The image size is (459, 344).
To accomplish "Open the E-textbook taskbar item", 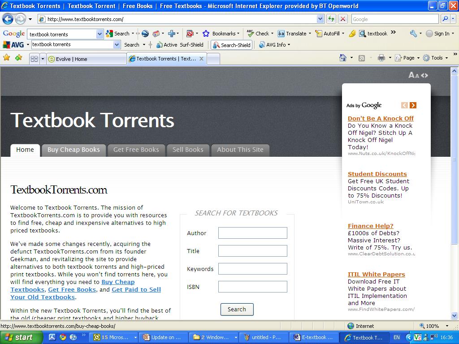I will click(x=314, y=337).
